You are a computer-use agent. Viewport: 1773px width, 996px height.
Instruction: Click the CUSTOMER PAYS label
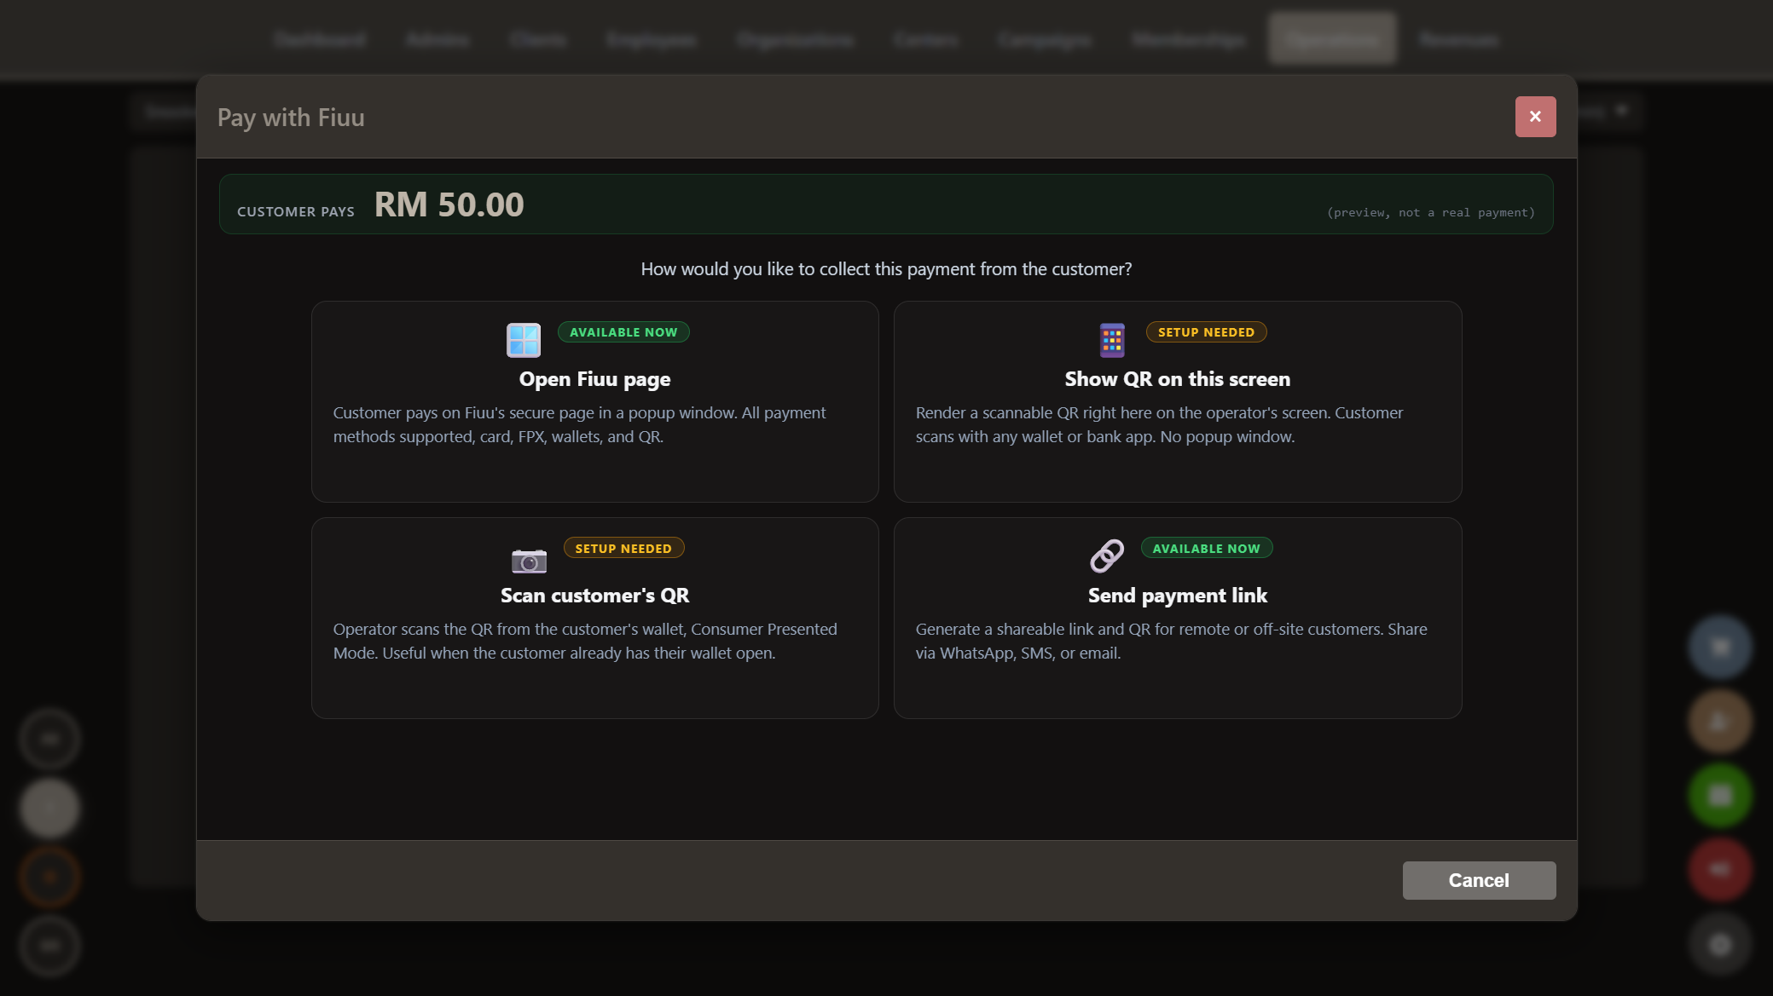click(296, 211)
